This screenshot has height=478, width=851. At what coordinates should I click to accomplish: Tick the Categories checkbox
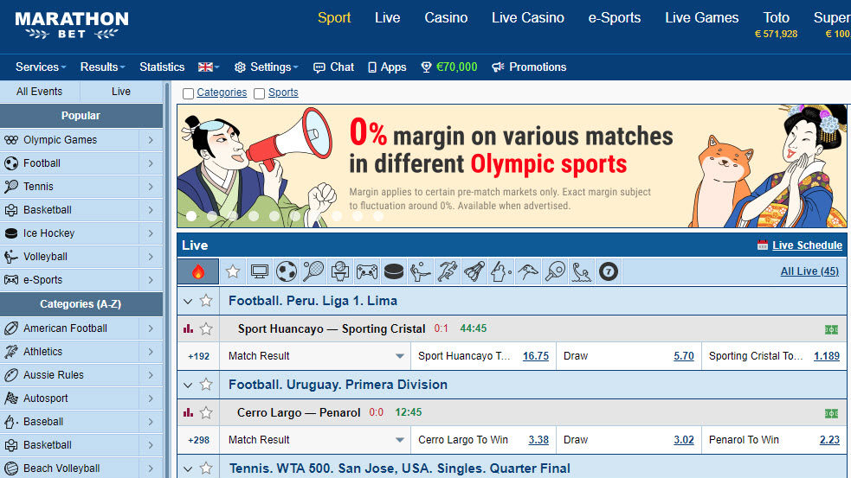(x=189, y=93)
